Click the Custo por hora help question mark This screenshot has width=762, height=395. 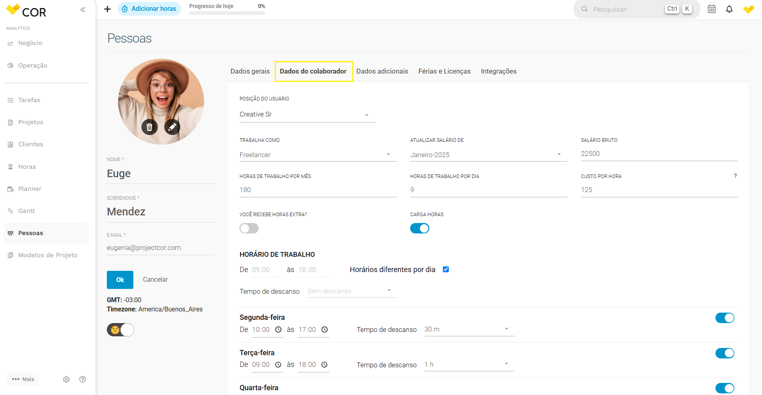point(735,176)
